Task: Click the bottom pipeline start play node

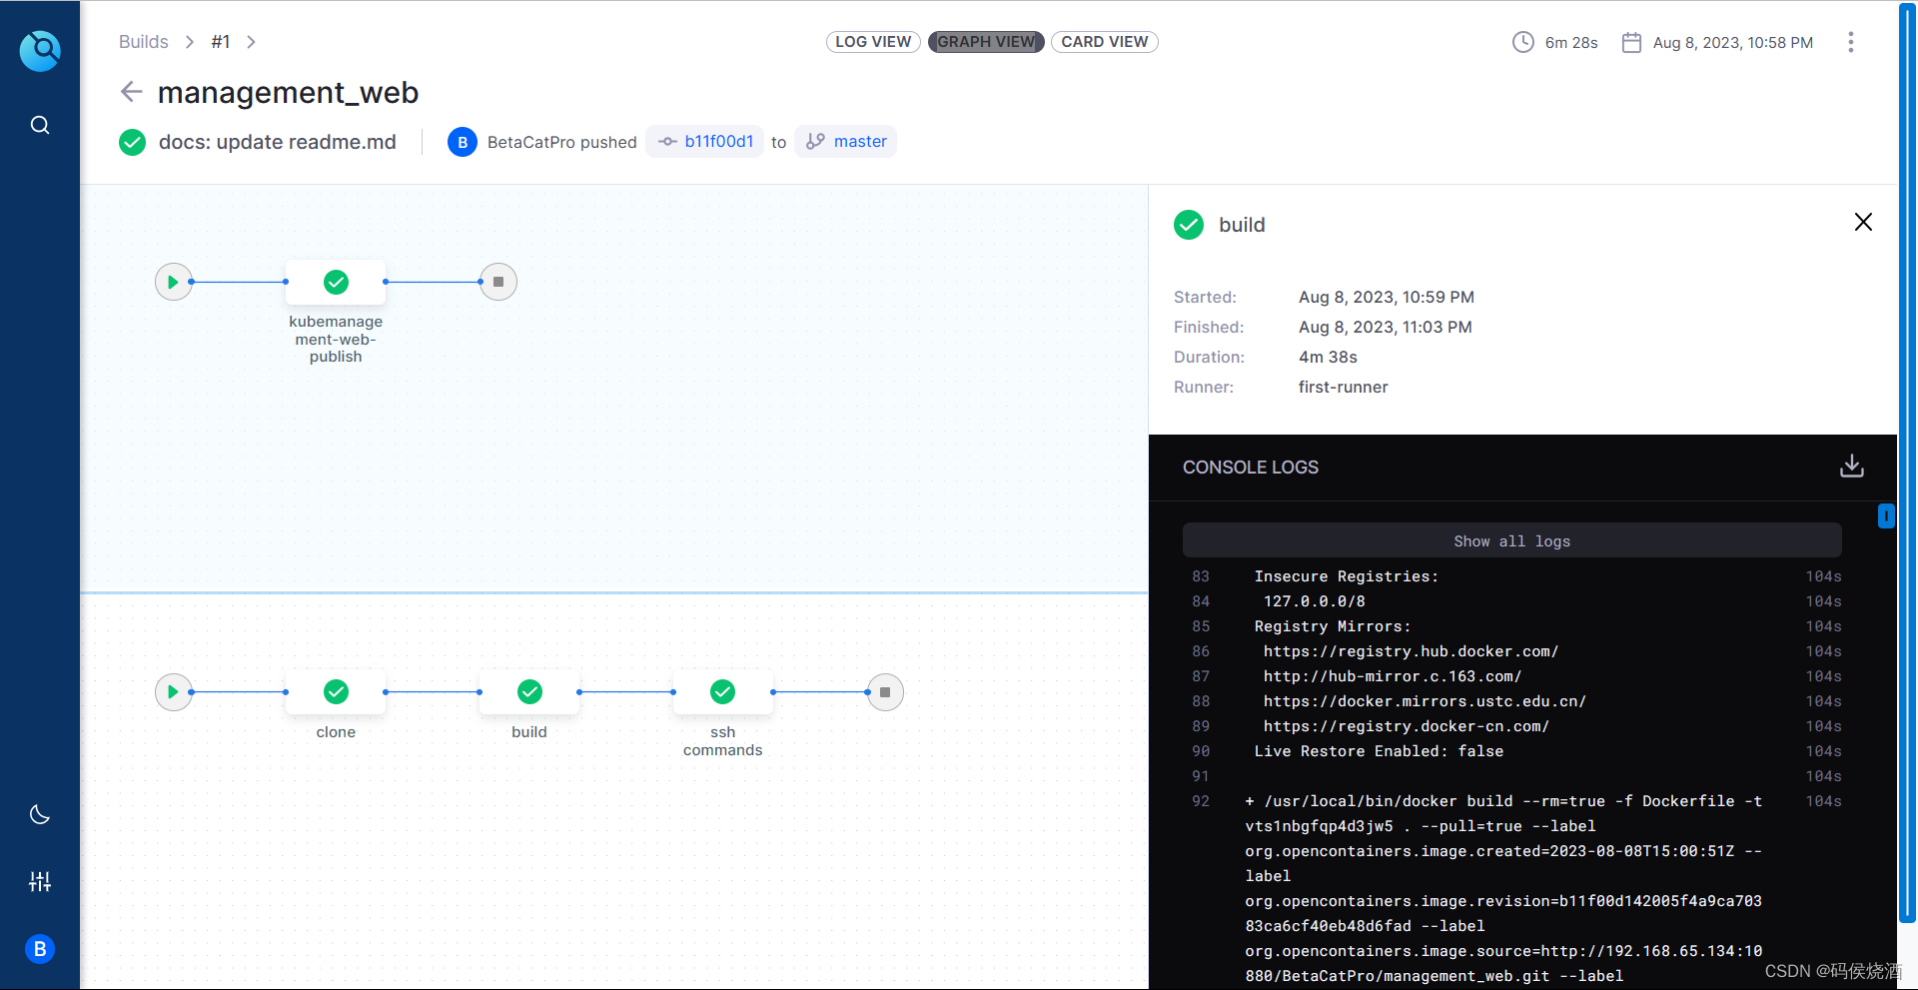Action: point(173,691)
